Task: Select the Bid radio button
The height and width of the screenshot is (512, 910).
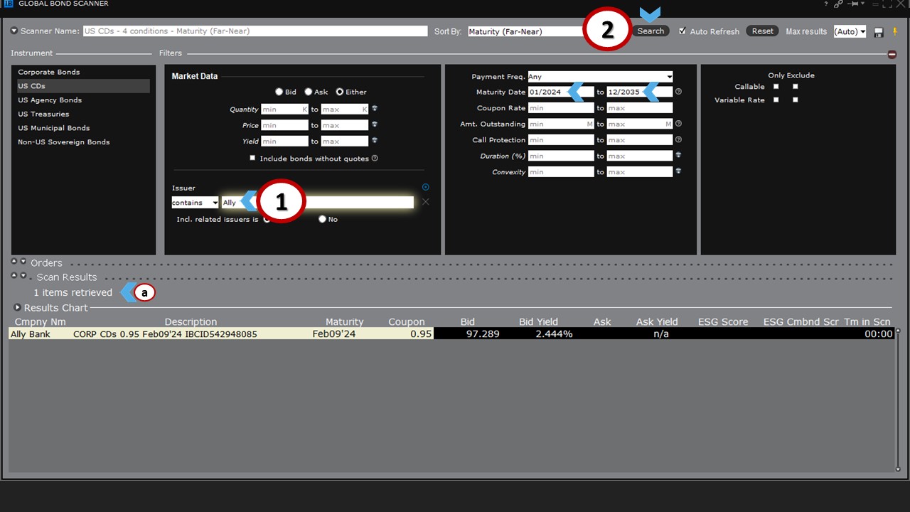Action: coord(279,92)
